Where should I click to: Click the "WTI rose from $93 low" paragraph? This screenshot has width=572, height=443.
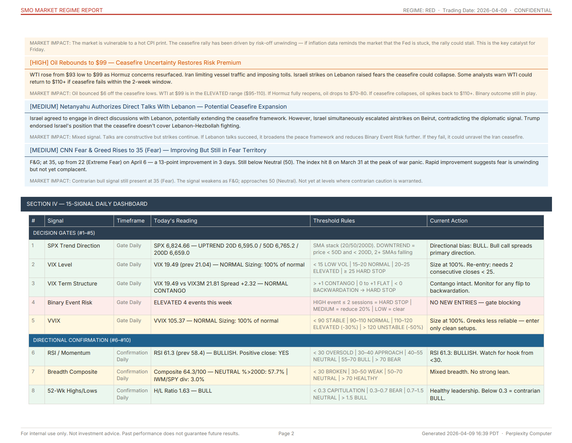[281, 78]
